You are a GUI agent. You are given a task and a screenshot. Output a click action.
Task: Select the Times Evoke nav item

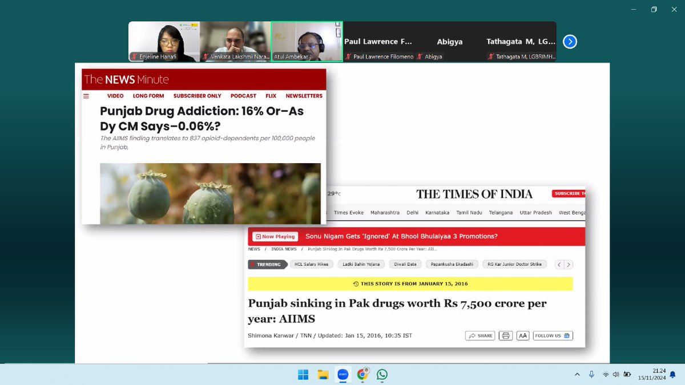click(349, 212)
